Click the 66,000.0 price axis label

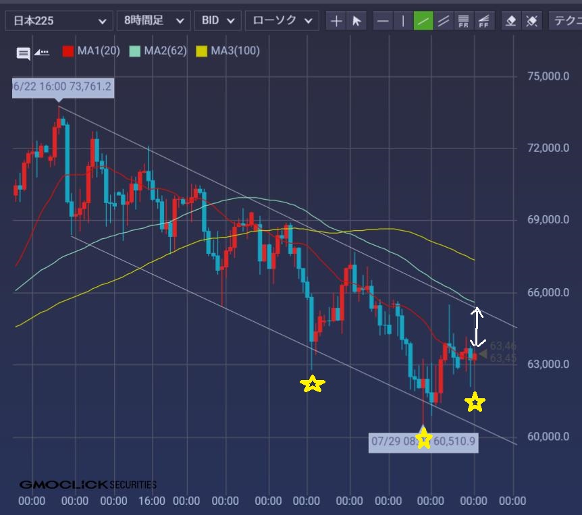(548, 293)
